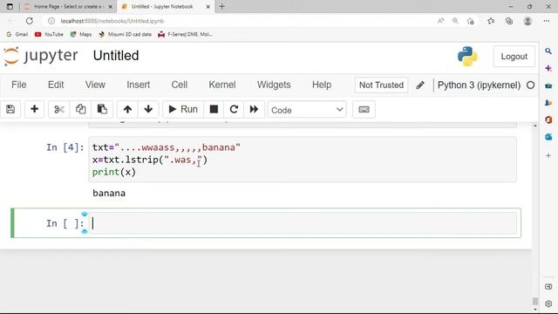Open a new browser tab
This screenshot has width=558, height=314.
[221, 6]
